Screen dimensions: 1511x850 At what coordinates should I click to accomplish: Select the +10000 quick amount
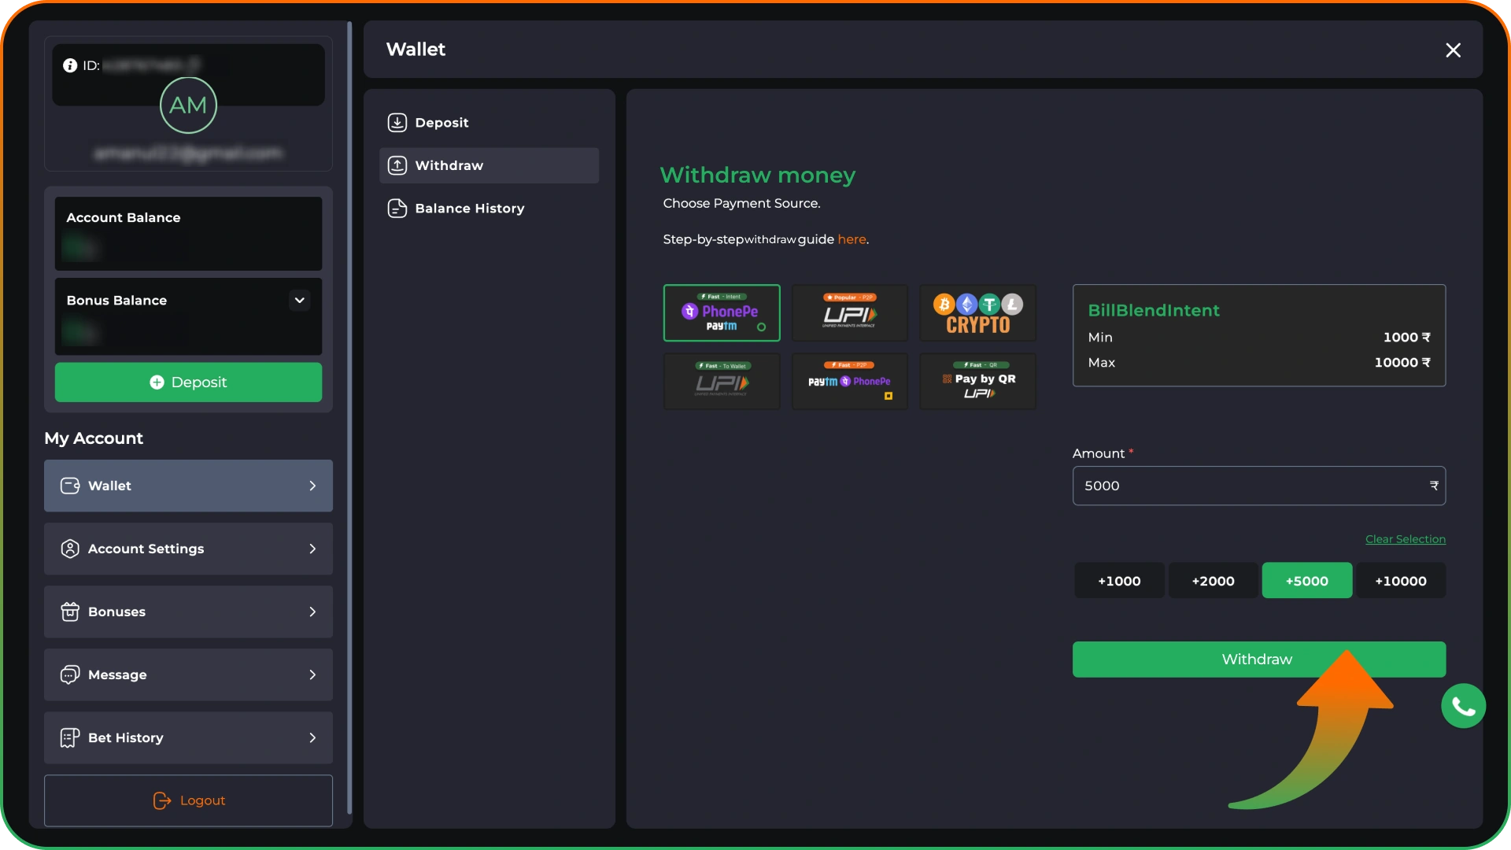click(x=1401, y=581)
